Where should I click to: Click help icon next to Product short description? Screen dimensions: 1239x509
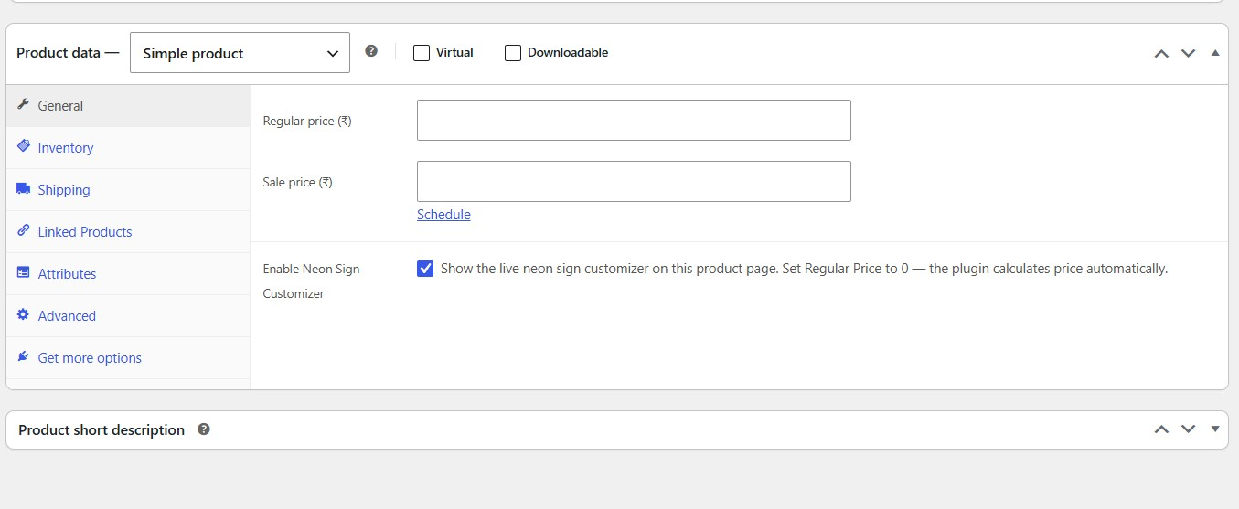coord(204,429)
